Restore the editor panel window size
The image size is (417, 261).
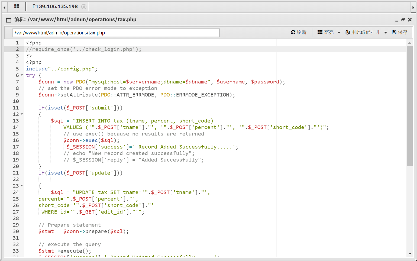coord(403,20)
